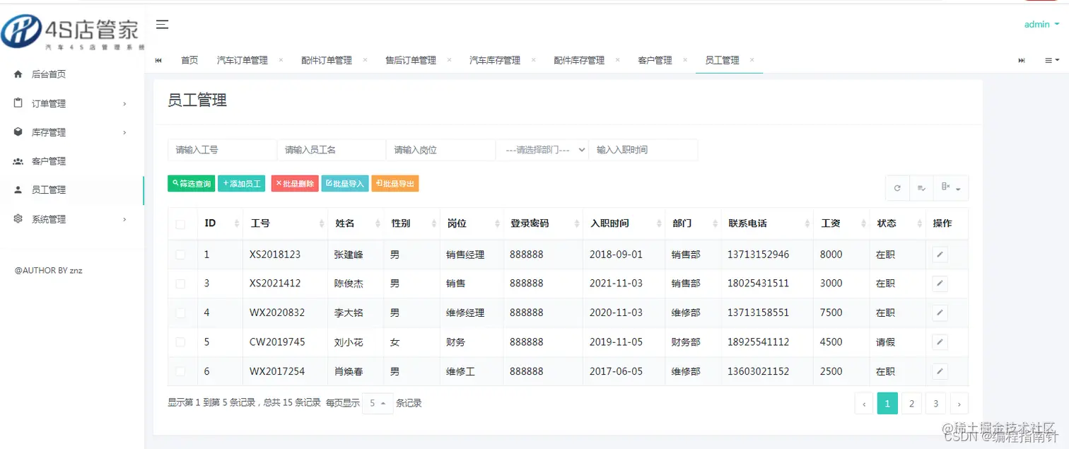The width and height of the screenshot is (1069, 449).
Task: Click the orange 批量导出 button
Action: [395, 183]
